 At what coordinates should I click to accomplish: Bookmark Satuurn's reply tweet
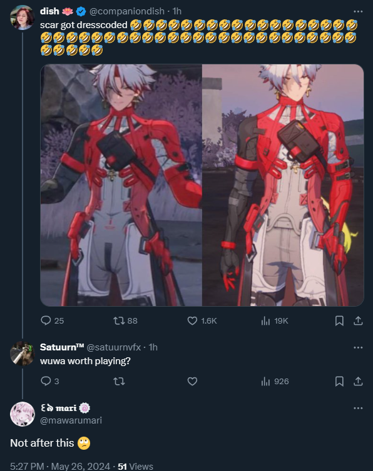pos(339,382)
